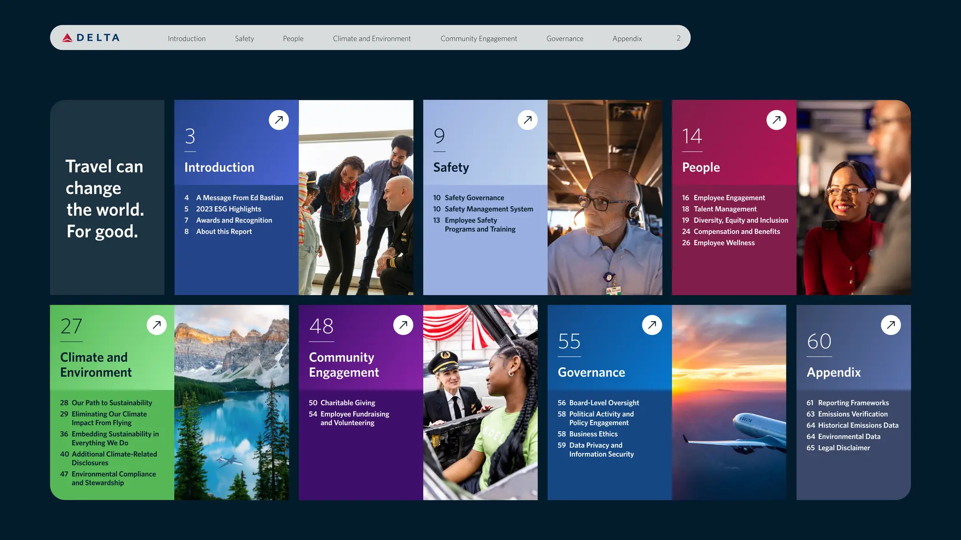Open Introduction section arrow icon
This screenshot has height=540, width=961.
(279, 120)
